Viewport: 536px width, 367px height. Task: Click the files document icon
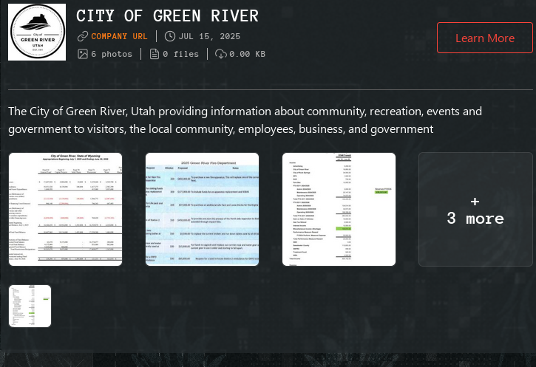click(x=155, y=54)
